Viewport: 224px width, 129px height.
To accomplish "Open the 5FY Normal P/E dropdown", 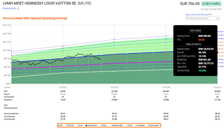I will [x=202, y=19].
